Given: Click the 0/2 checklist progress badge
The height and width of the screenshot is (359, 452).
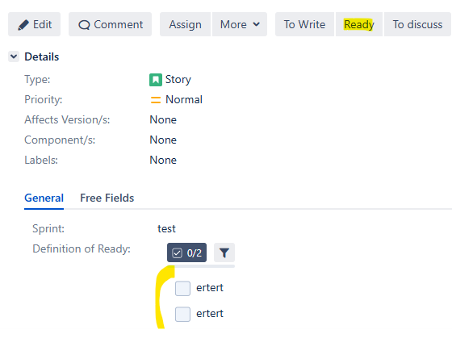Looking at the screenshot, I should tap(186, 253).
